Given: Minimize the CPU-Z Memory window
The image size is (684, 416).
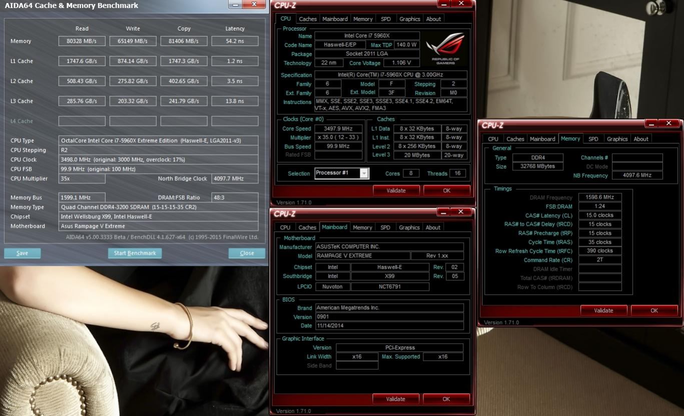Looking at the screenshot, I should pyautogui.click(x=651, y=123).
